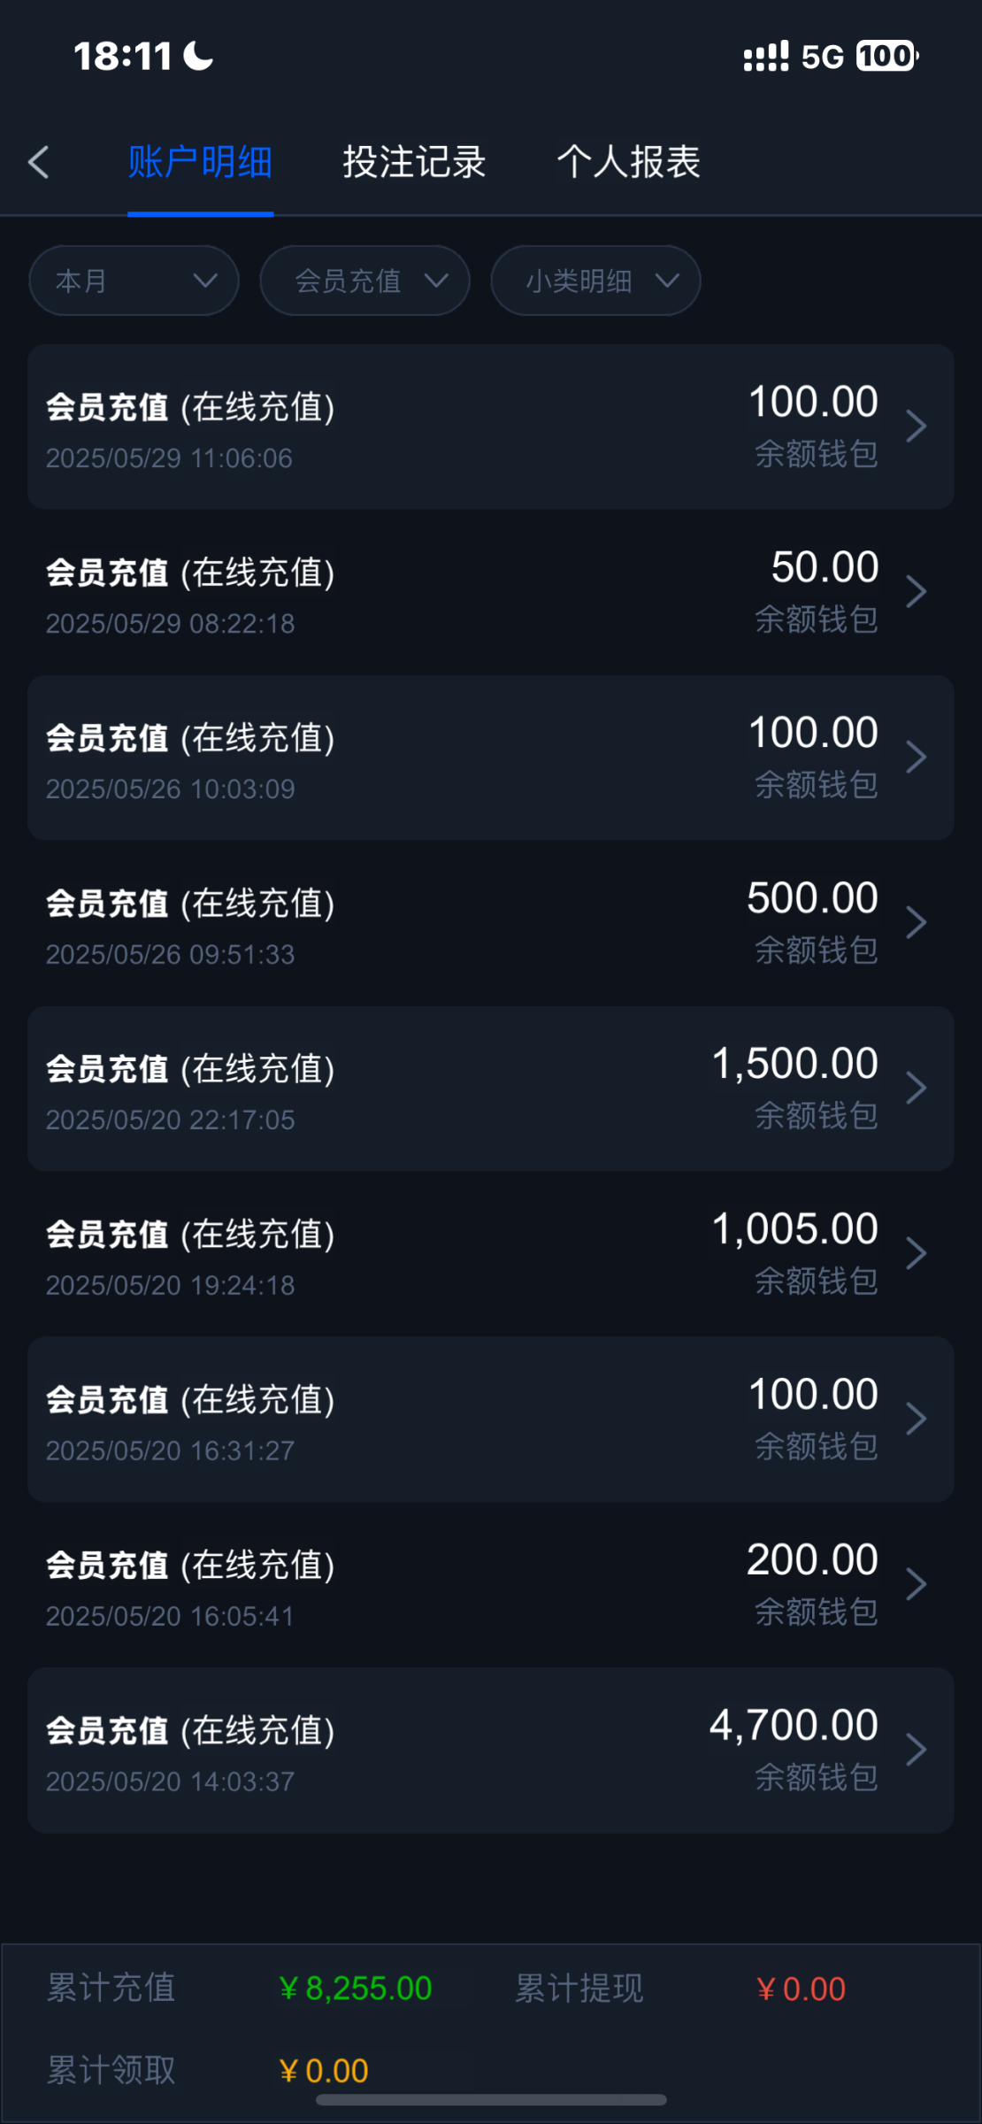Tap the 累计提现 ¥0.00 total
This screenshot has height=2124, width=982.
click(801, 1989)
